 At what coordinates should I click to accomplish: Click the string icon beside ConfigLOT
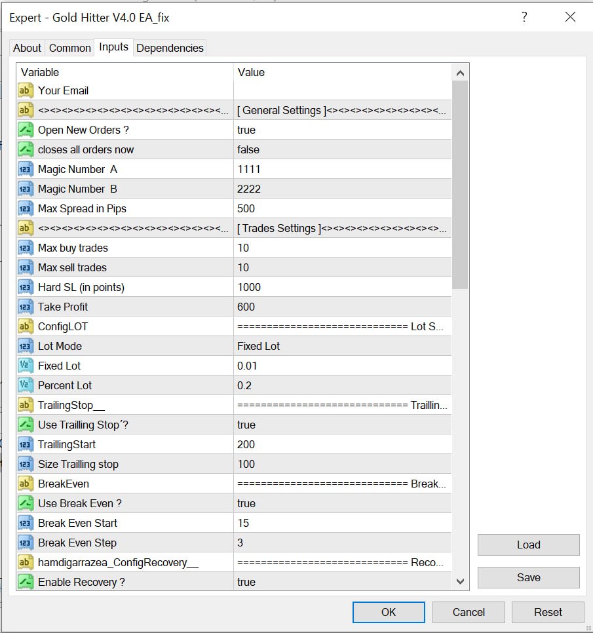(x=26, y=326)
